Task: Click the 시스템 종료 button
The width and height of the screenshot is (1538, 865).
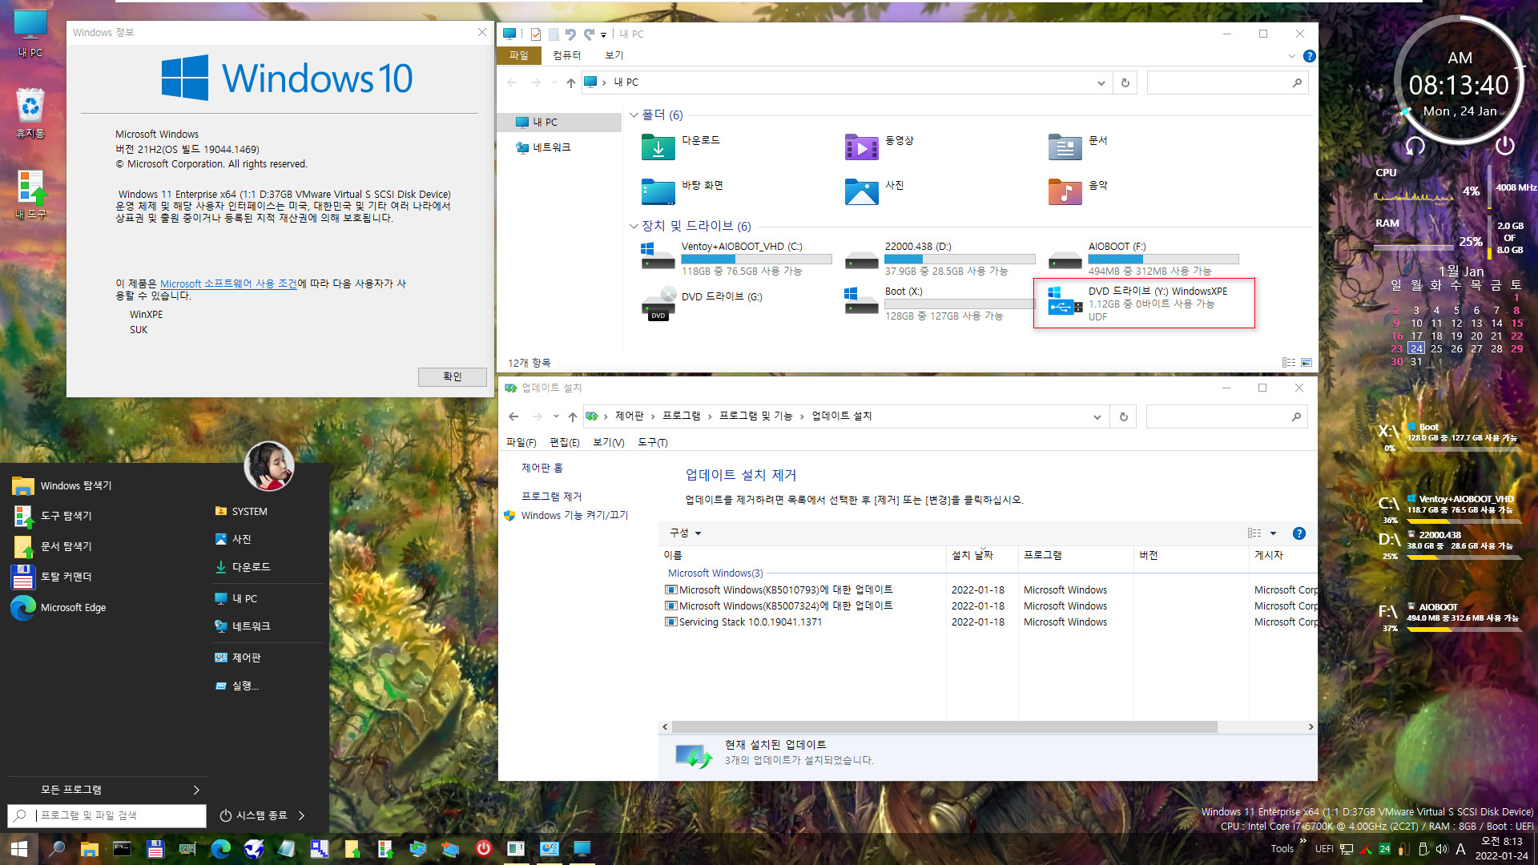Action: point(252,815)
